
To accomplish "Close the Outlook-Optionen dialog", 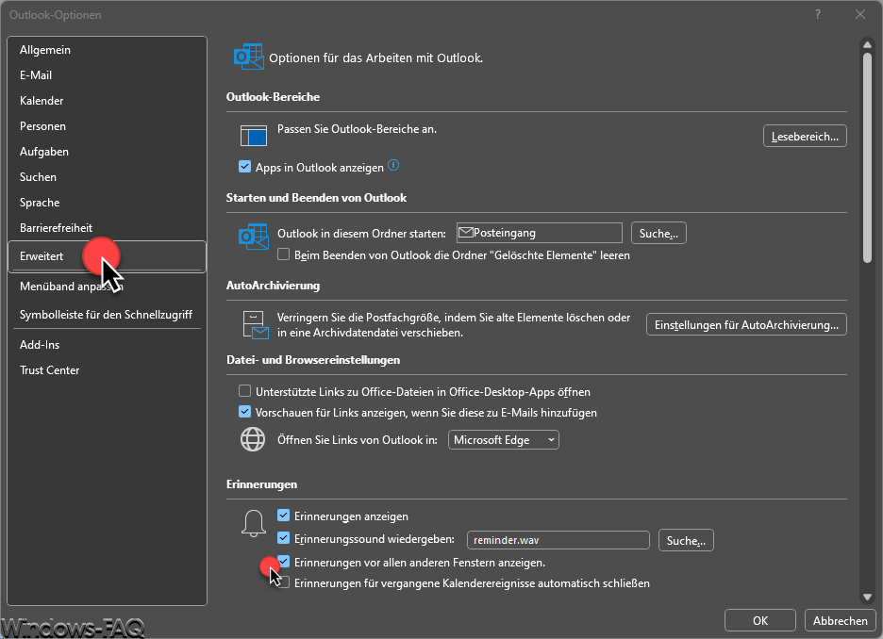I will click(860, 15).
